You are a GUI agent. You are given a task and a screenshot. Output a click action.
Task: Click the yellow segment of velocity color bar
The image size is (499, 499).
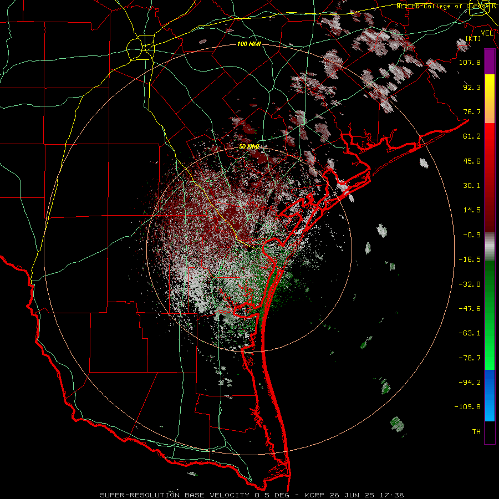[490, 86]
